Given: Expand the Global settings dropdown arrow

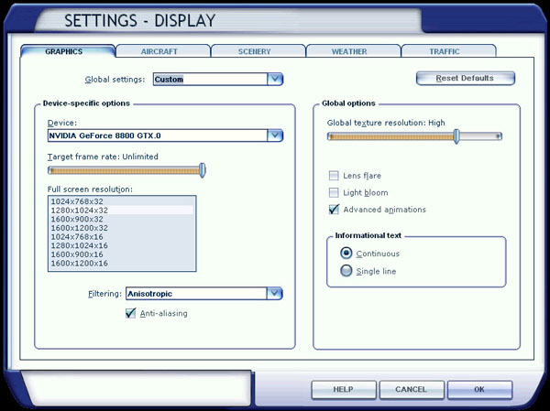Looking at the screenshot, I should [275, 80].
